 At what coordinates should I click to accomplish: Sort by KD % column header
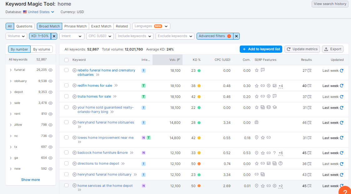point(197,60)
